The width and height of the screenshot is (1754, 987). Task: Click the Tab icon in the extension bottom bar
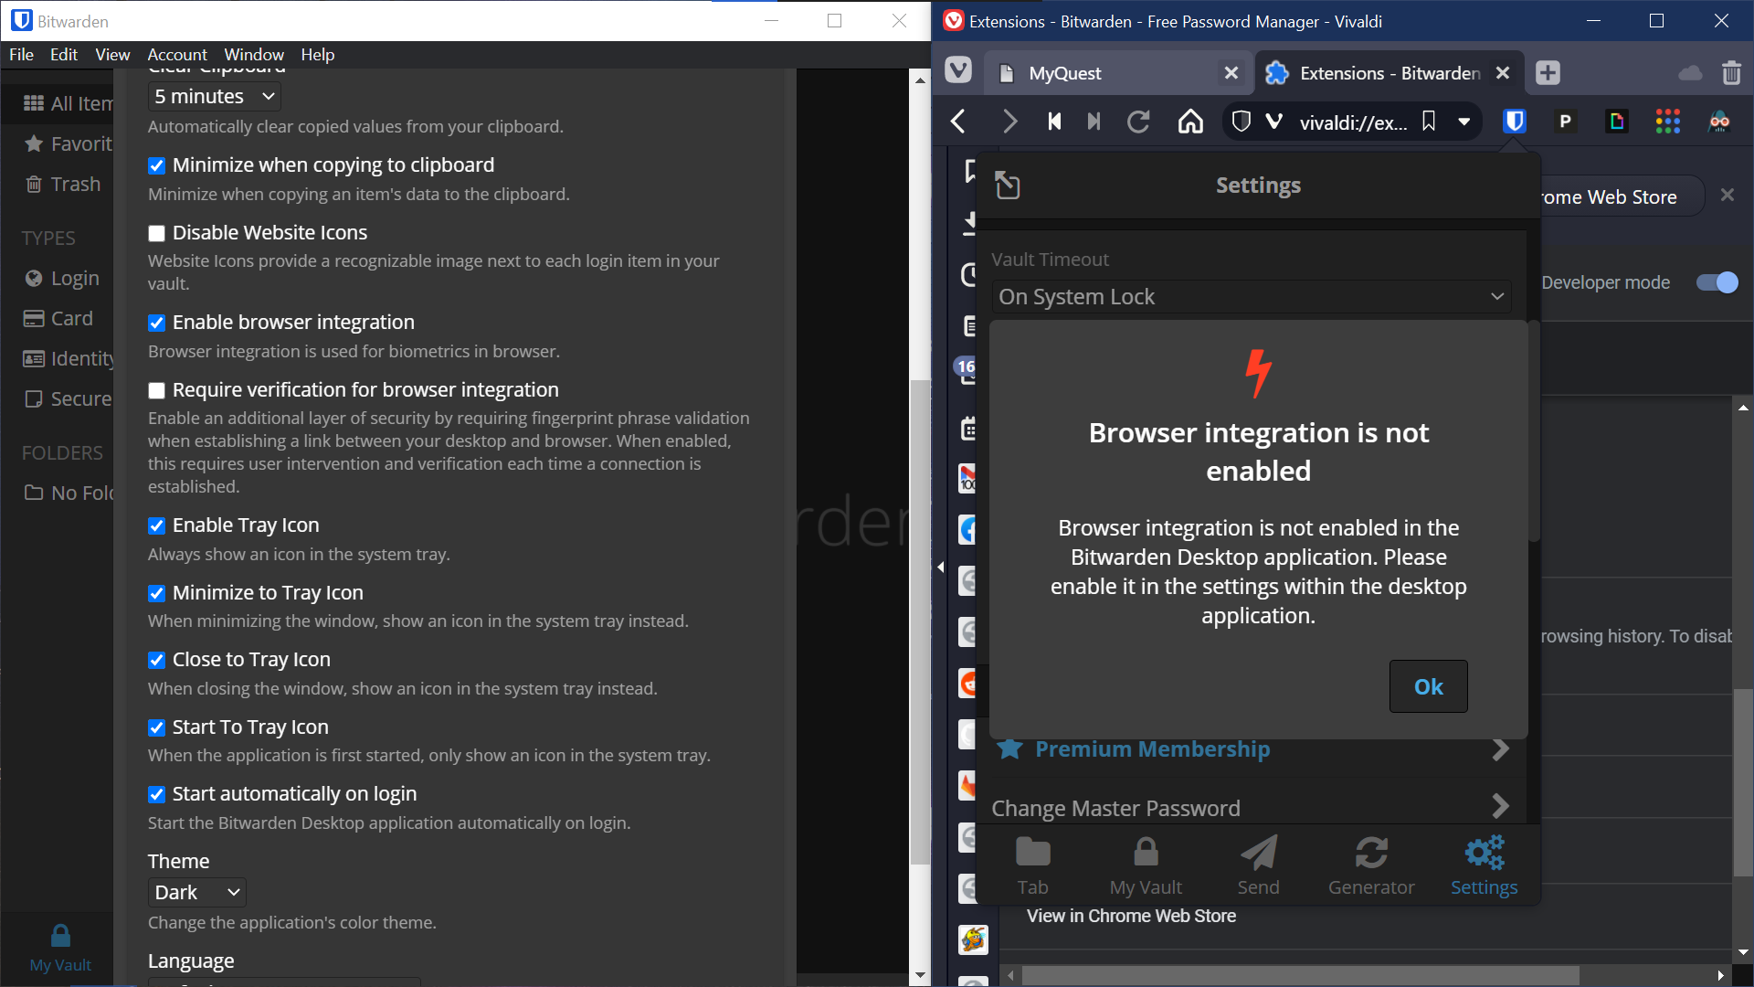pos(1032,864)
